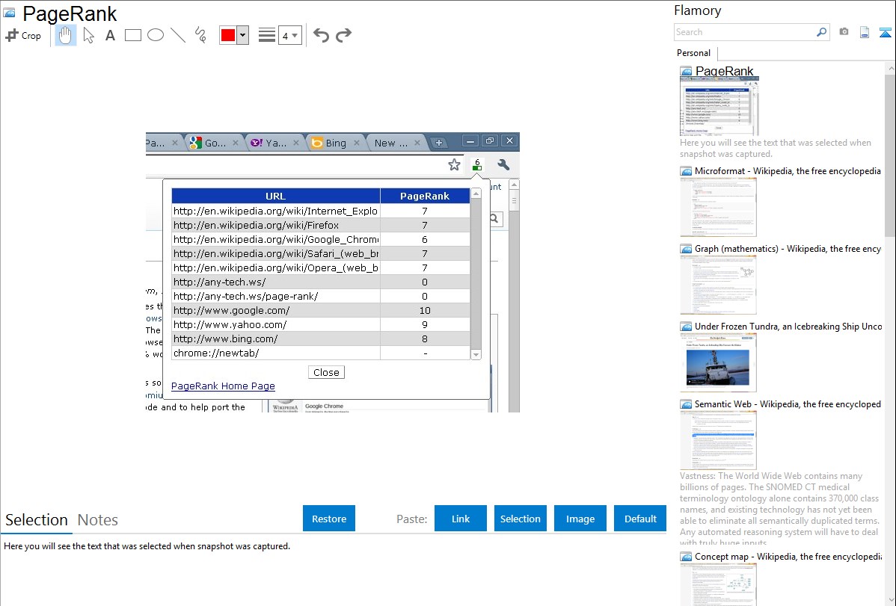Click the icon beside the Semantic Web title
The width and height of the screenshot is (896, 606).
pyautogui.click(x=686, y=404)
